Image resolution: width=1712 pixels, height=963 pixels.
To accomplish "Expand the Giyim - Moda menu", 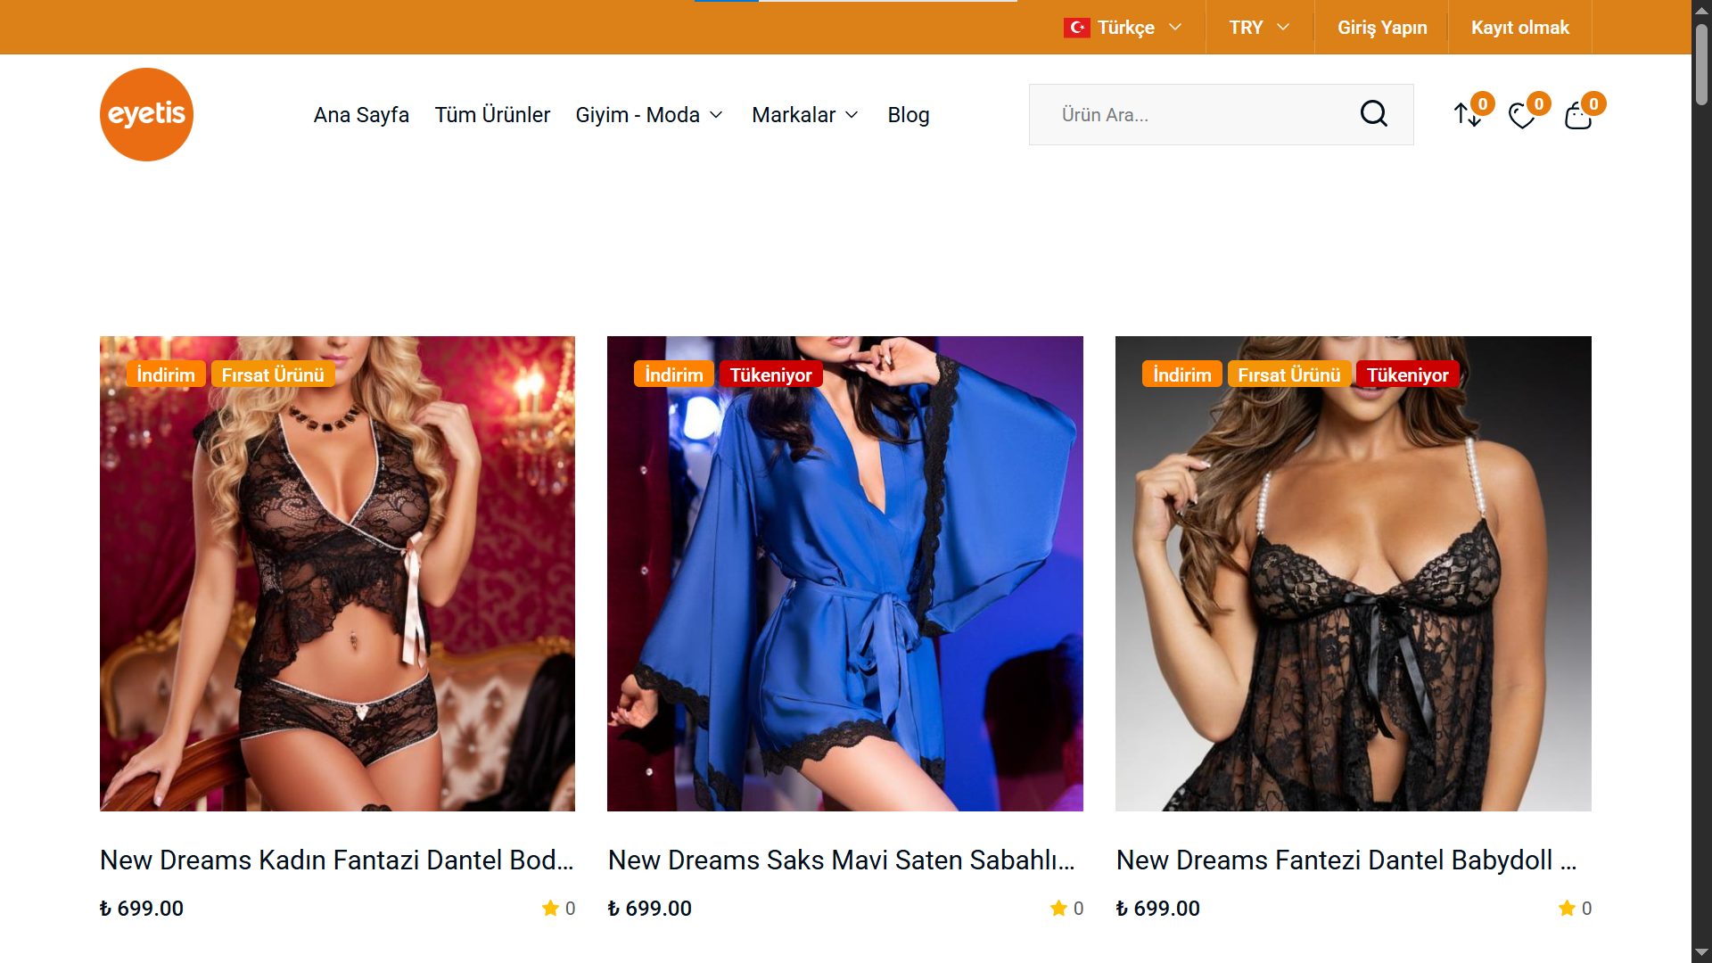I will pos(649,115).
